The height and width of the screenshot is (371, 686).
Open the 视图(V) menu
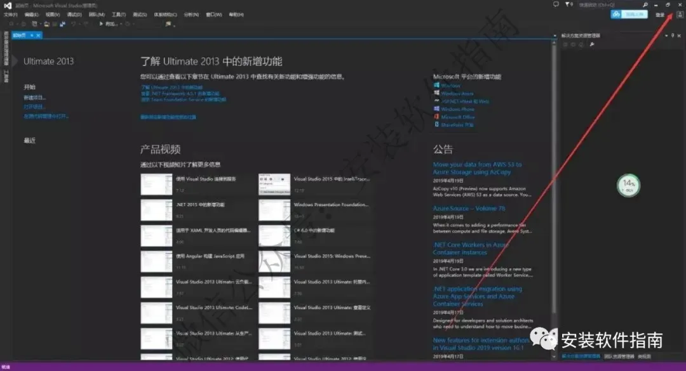[53, 15]
